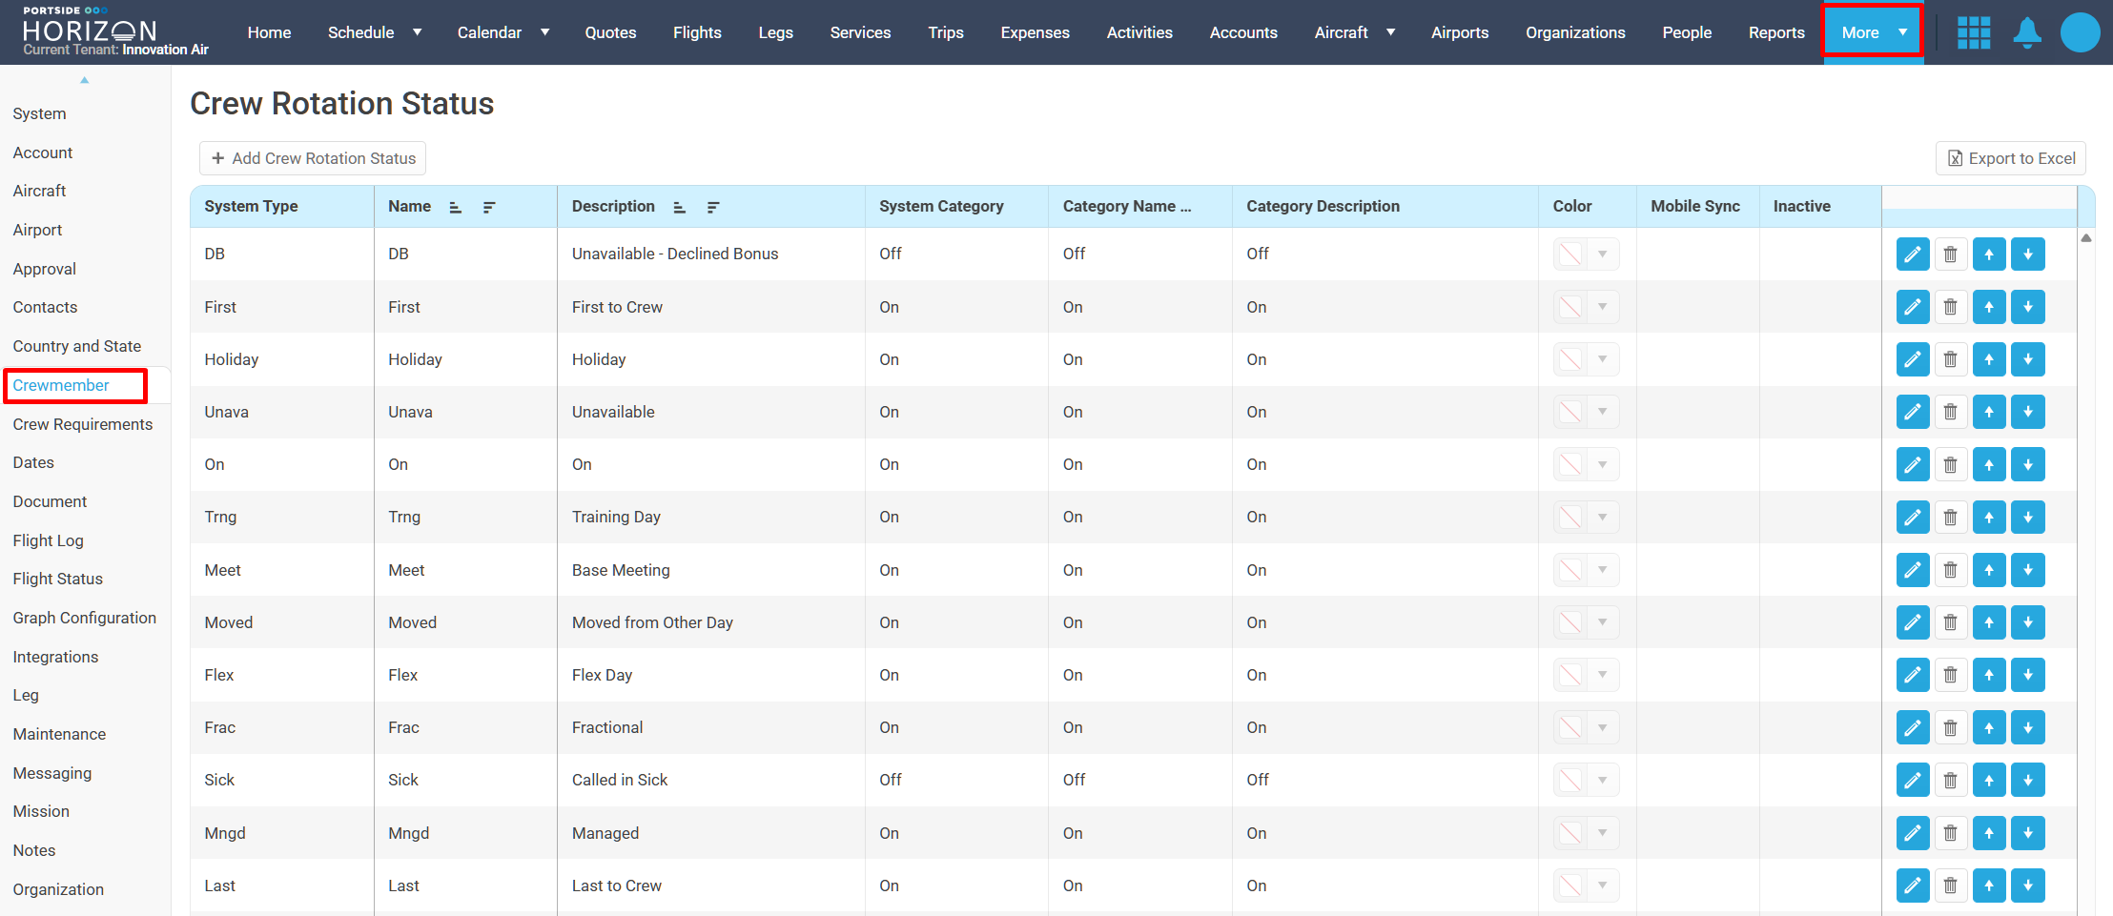Open the notifications bell

(x=2026, y=32)
